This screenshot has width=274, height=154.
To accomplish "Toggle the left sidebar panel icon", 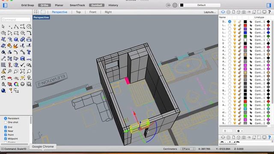I will click(x=5, y=5).
